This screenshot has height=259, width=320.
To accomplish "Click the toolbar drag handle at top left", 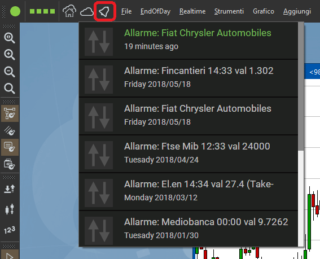I will coord(3,11).
